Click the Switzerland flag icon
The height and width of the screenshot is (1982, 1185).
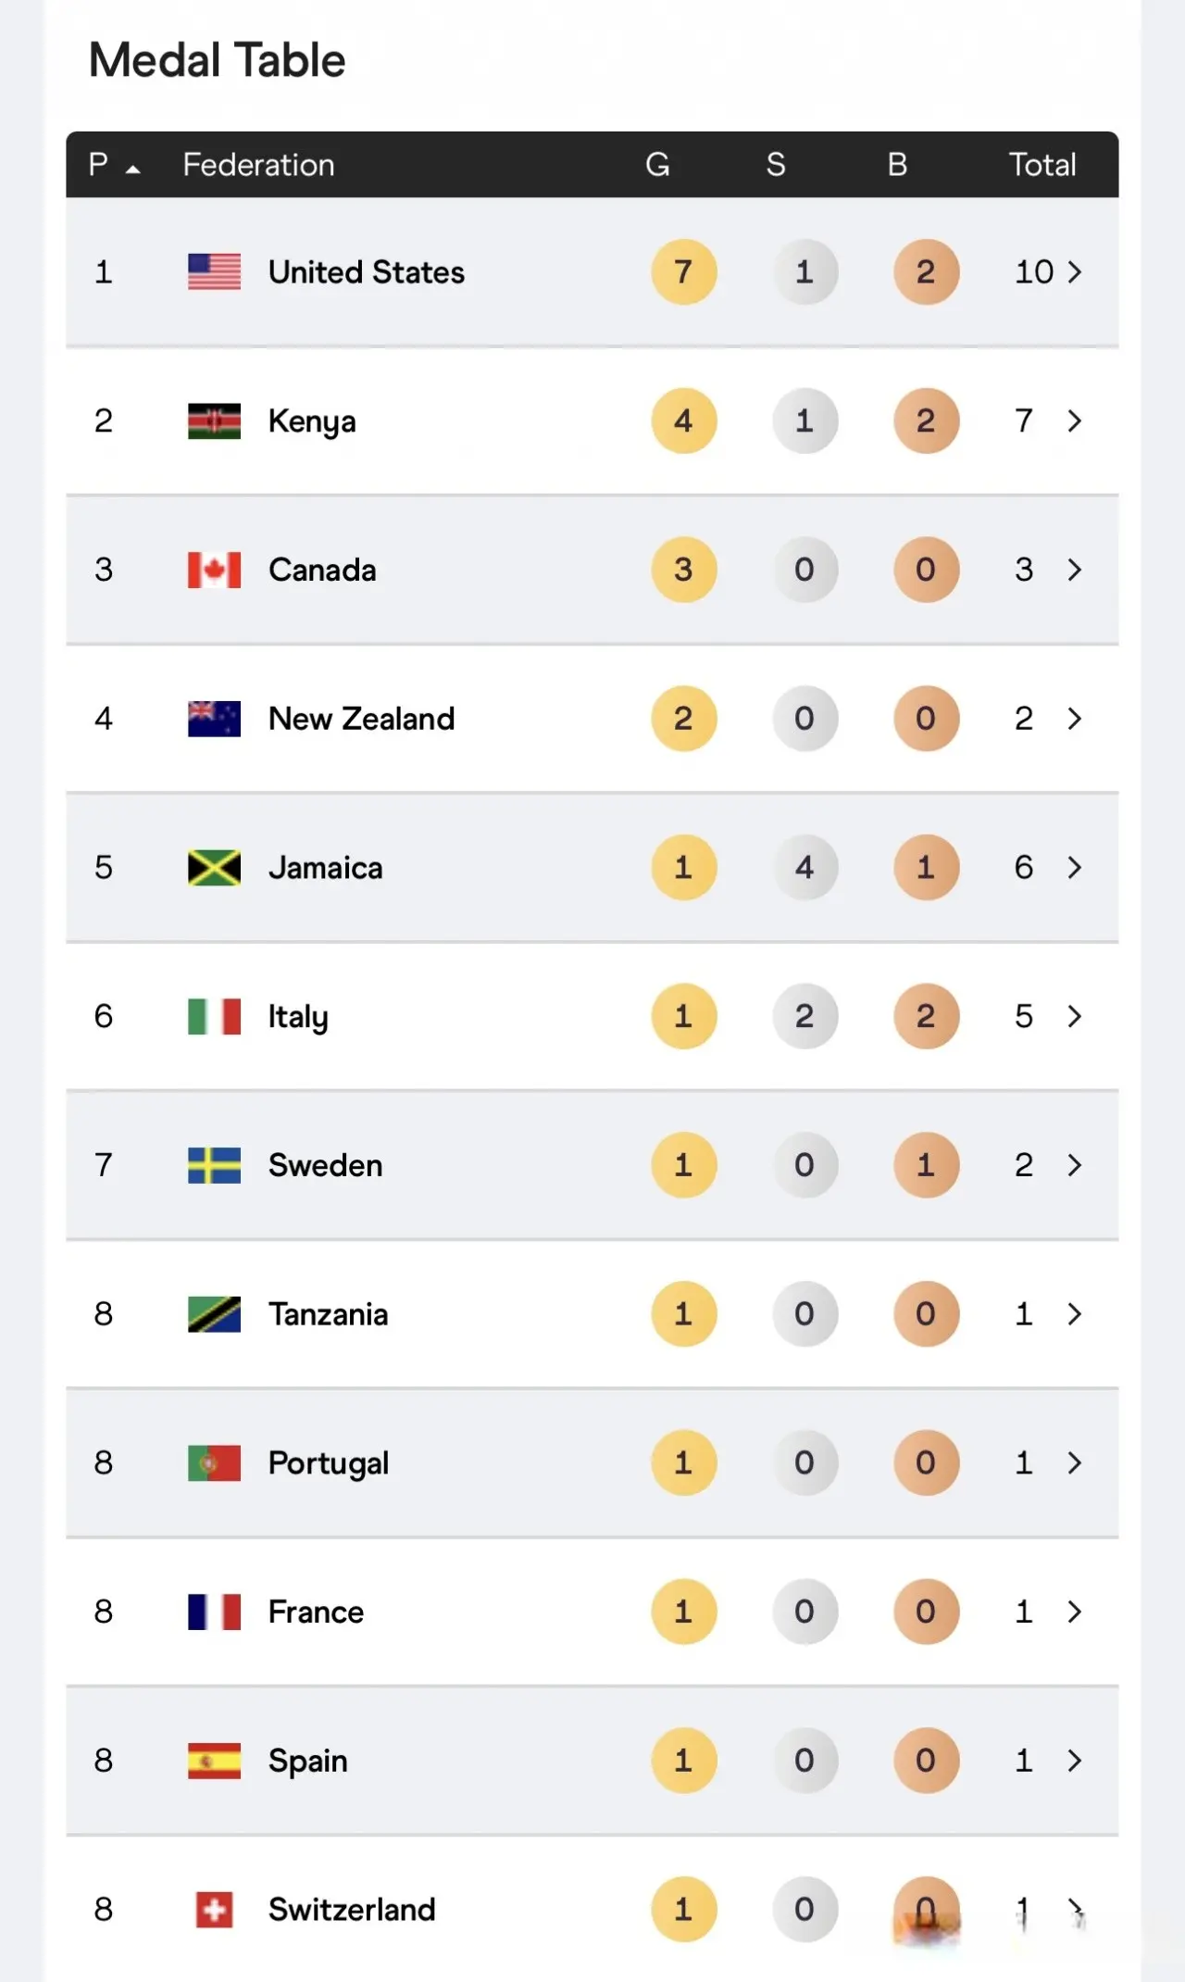[214, 1910]
